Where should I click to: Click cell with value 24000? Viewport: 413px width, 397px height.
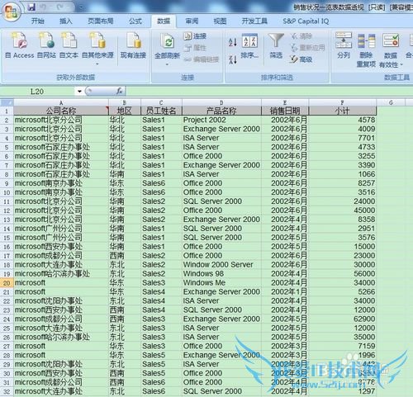[x=342, y=201]
